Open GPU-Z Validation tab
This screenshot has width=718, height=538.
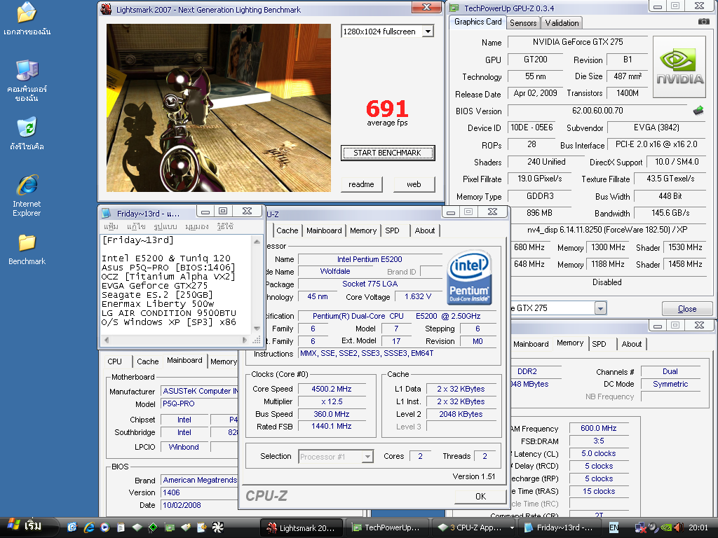point(562,23)
